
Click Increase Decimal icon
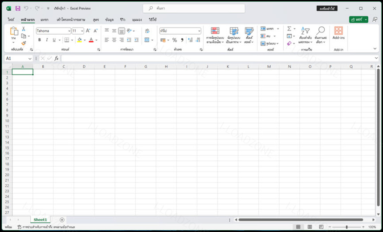pyautogui.click(x=190, y=40)
